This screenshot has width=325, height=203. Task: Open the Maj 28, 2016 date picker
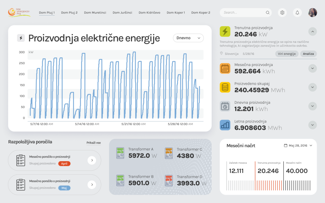(298, 146)
